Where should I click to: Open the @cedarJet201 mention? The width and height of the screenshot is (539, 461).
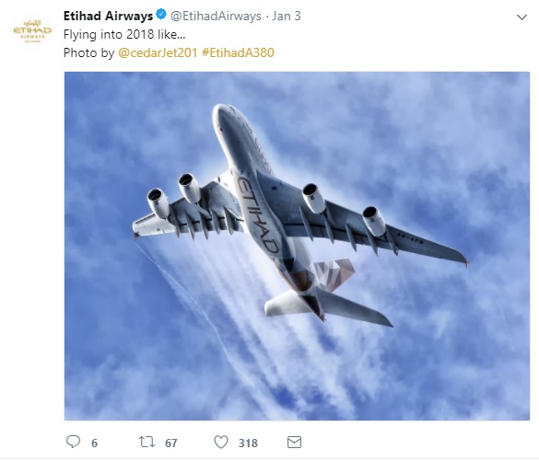coord(158,52)
